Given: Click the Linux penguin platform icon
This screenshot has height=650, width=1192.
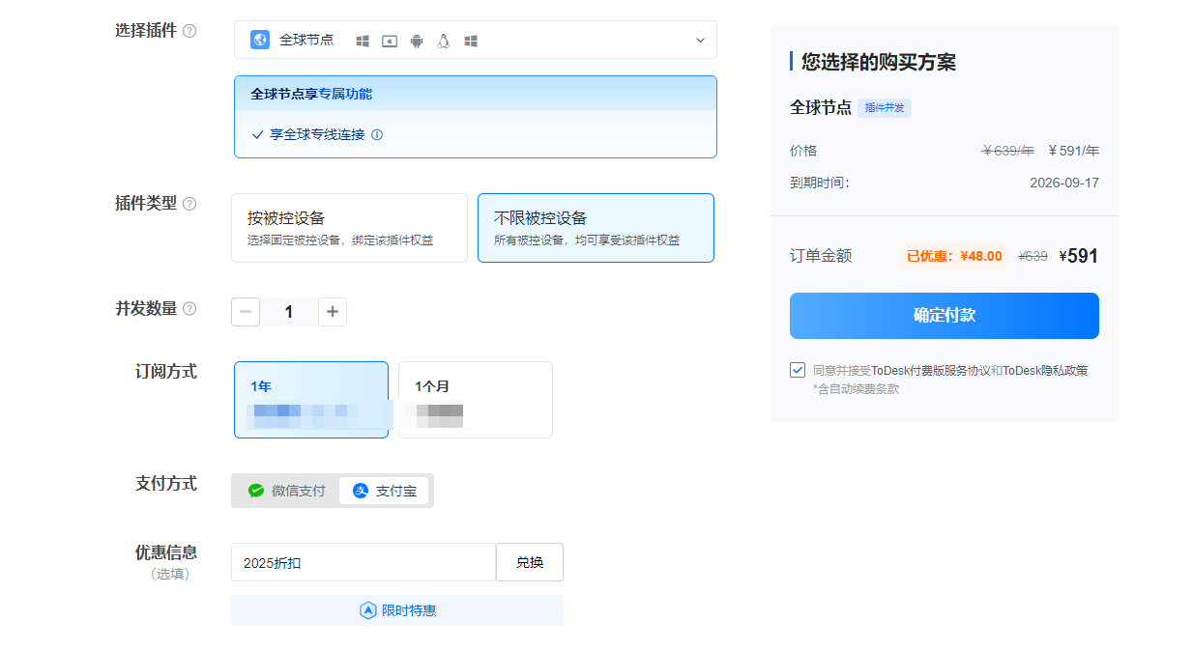Looking at the screenshot, I should pyautogui.click(x=444, y=41).
